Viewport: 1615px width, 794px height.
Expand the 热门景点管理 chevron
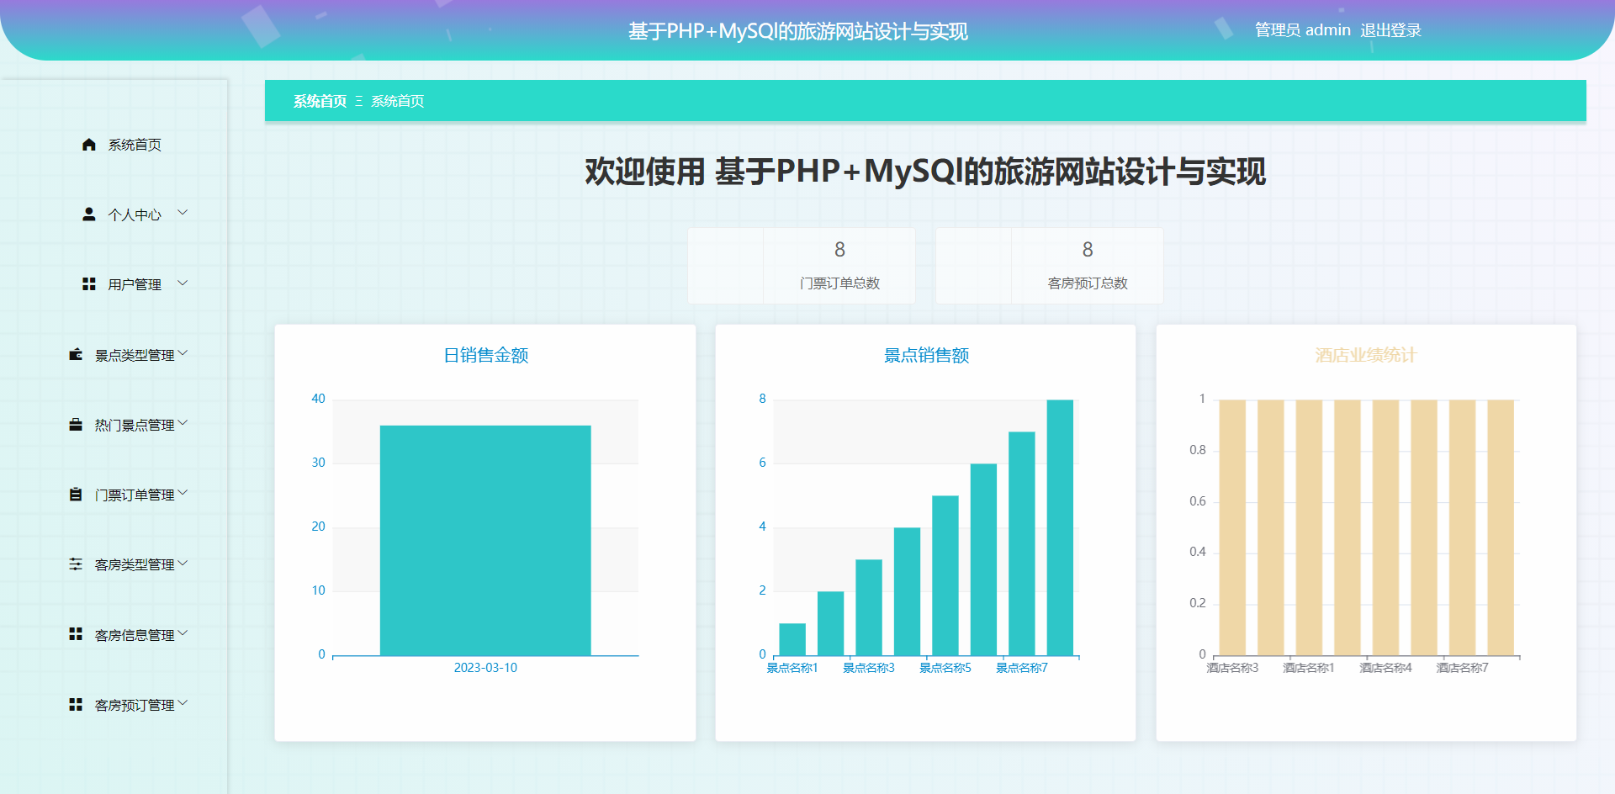pos(183,423)
